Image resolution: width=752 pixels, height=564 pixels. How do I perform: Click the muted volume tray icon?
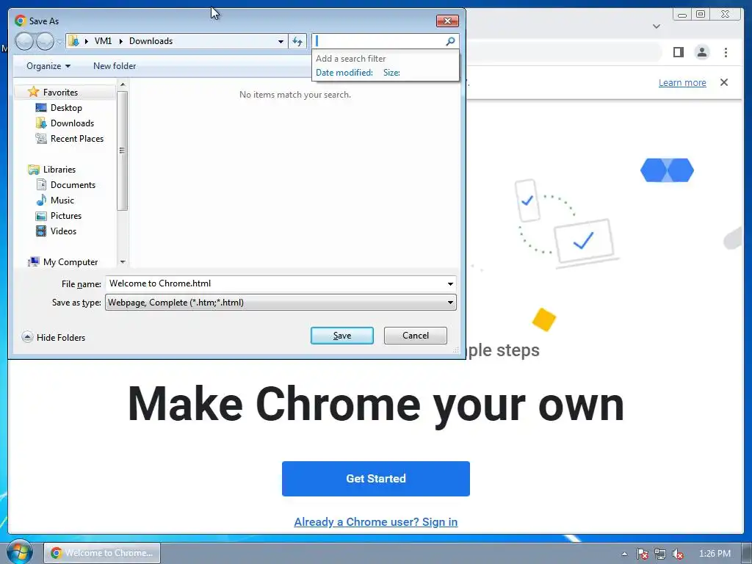678,554
